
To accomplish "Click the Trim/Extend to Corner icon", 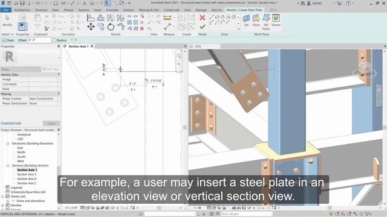I will (x=120, y=27).
